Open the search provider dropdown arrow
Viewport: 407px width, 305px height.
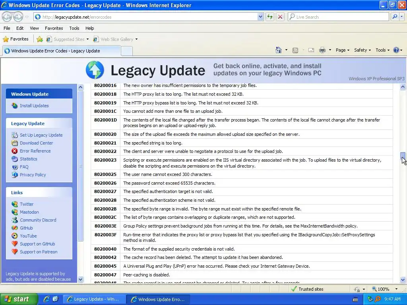401,17
